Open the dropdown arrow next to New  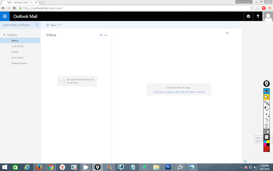(x=60, y=25)
